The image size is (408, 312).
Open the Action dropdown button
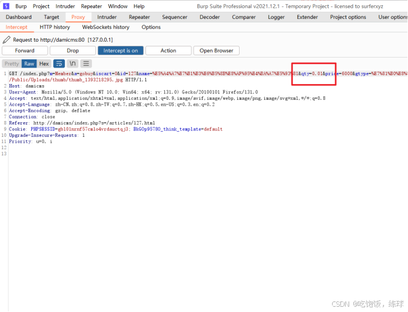[168, 51]
